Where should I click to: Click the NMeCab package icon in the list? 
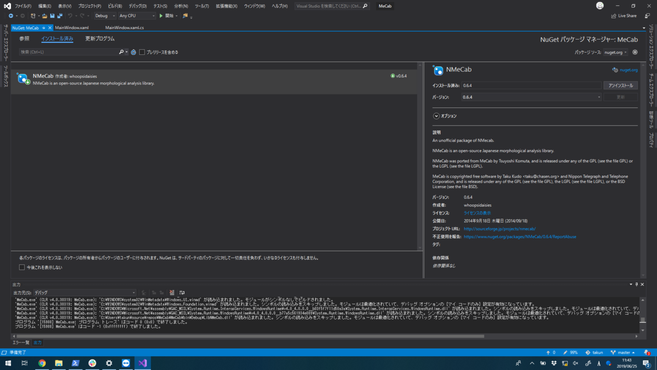24,79
